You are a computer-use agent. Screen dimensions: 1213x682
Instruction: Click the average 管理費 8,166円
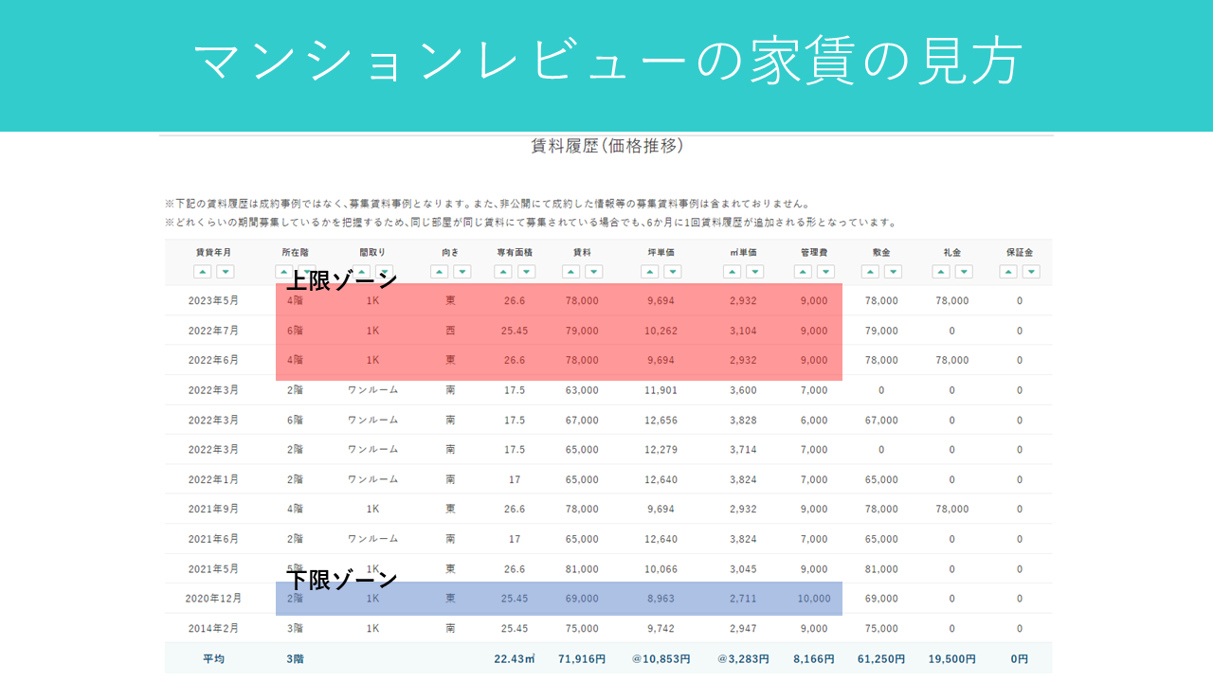click(814, 658)
